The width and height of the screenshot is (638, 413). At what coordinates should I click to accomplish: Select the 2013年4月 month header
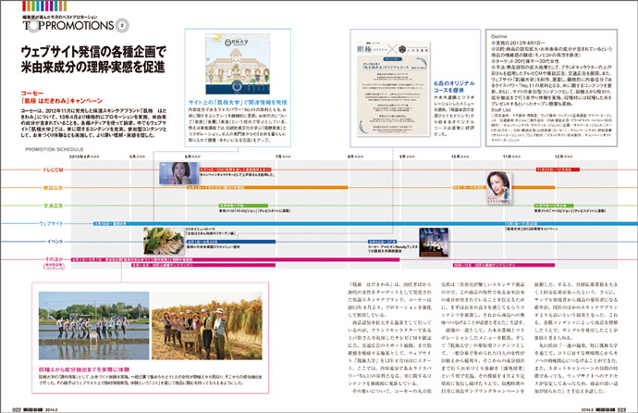(x=84, y=156)
